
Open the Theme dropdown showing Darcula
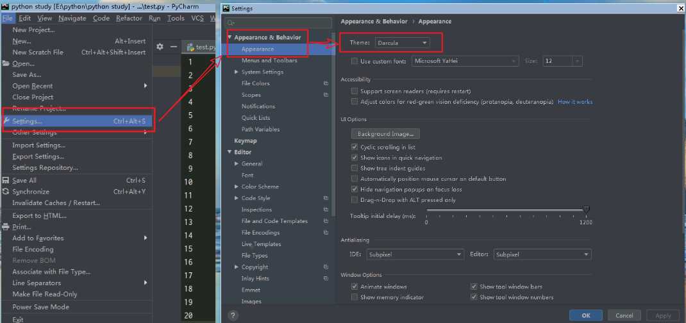(x=402, y=43)
